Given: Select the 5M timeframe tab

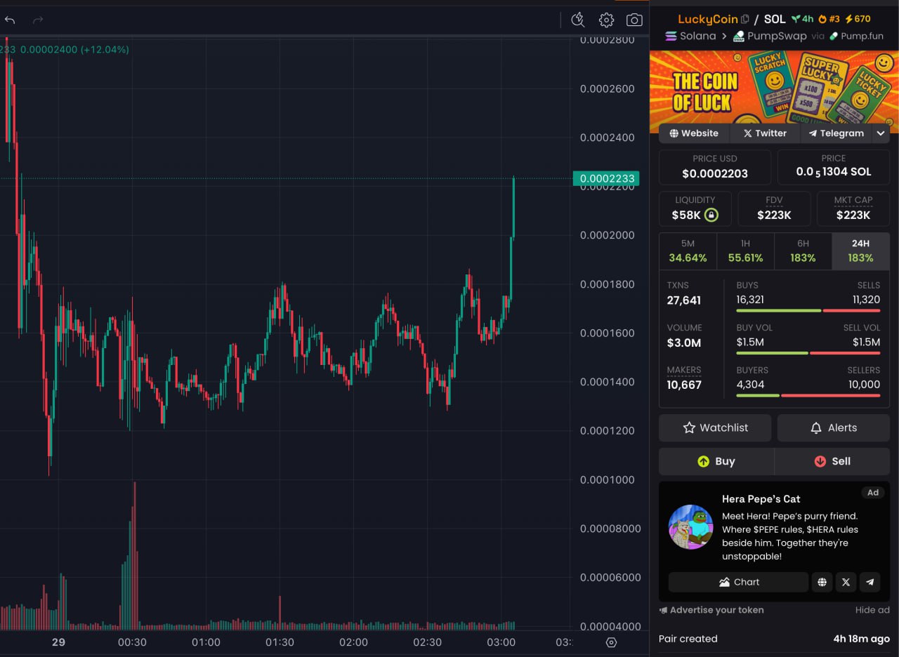Looking at the screenshot, I should point(688,251).
